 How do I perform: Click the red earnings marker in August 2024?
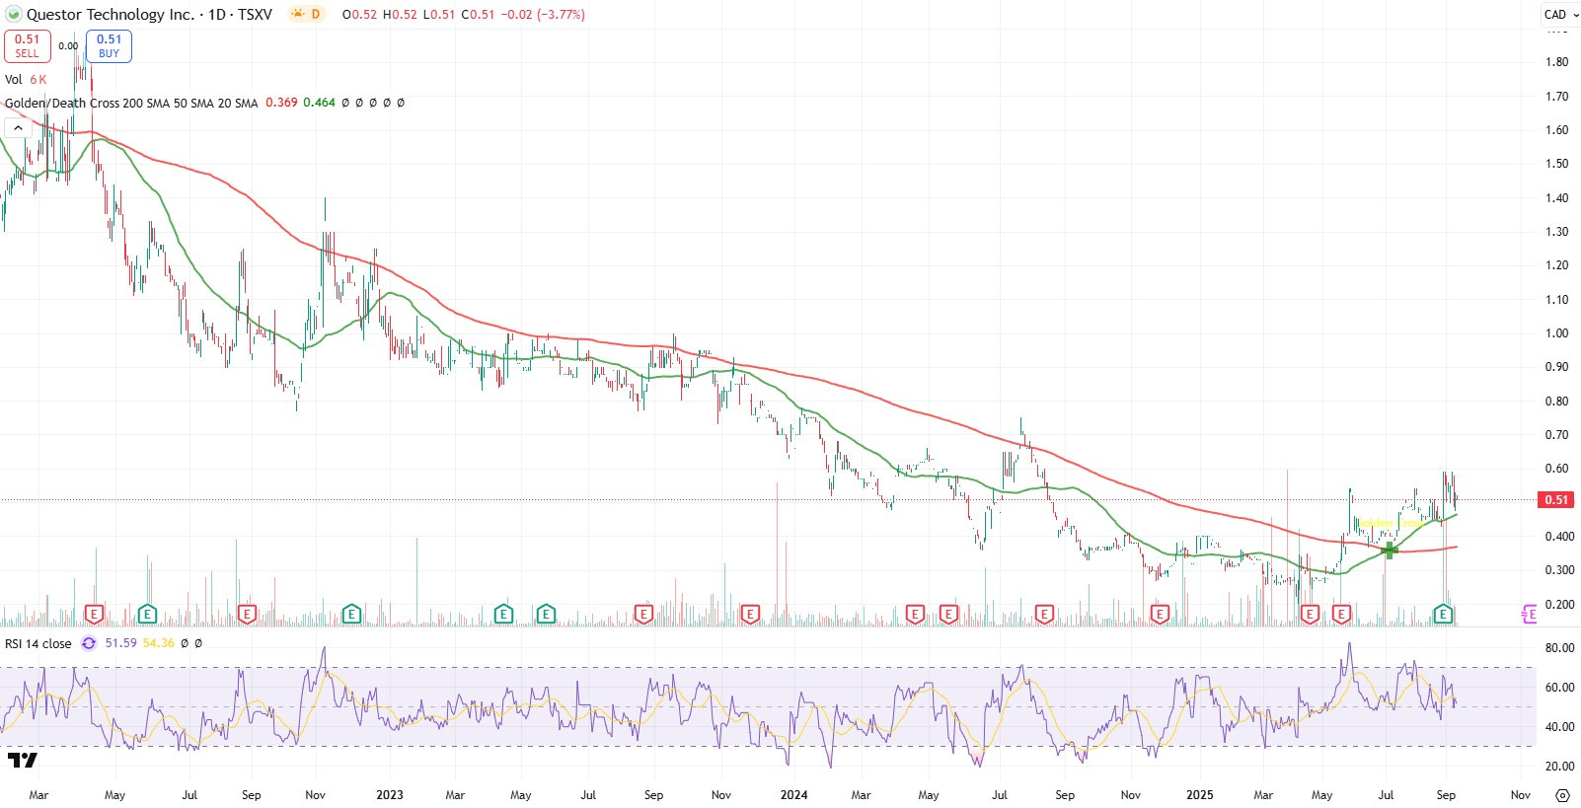(x=1044, y=615)
